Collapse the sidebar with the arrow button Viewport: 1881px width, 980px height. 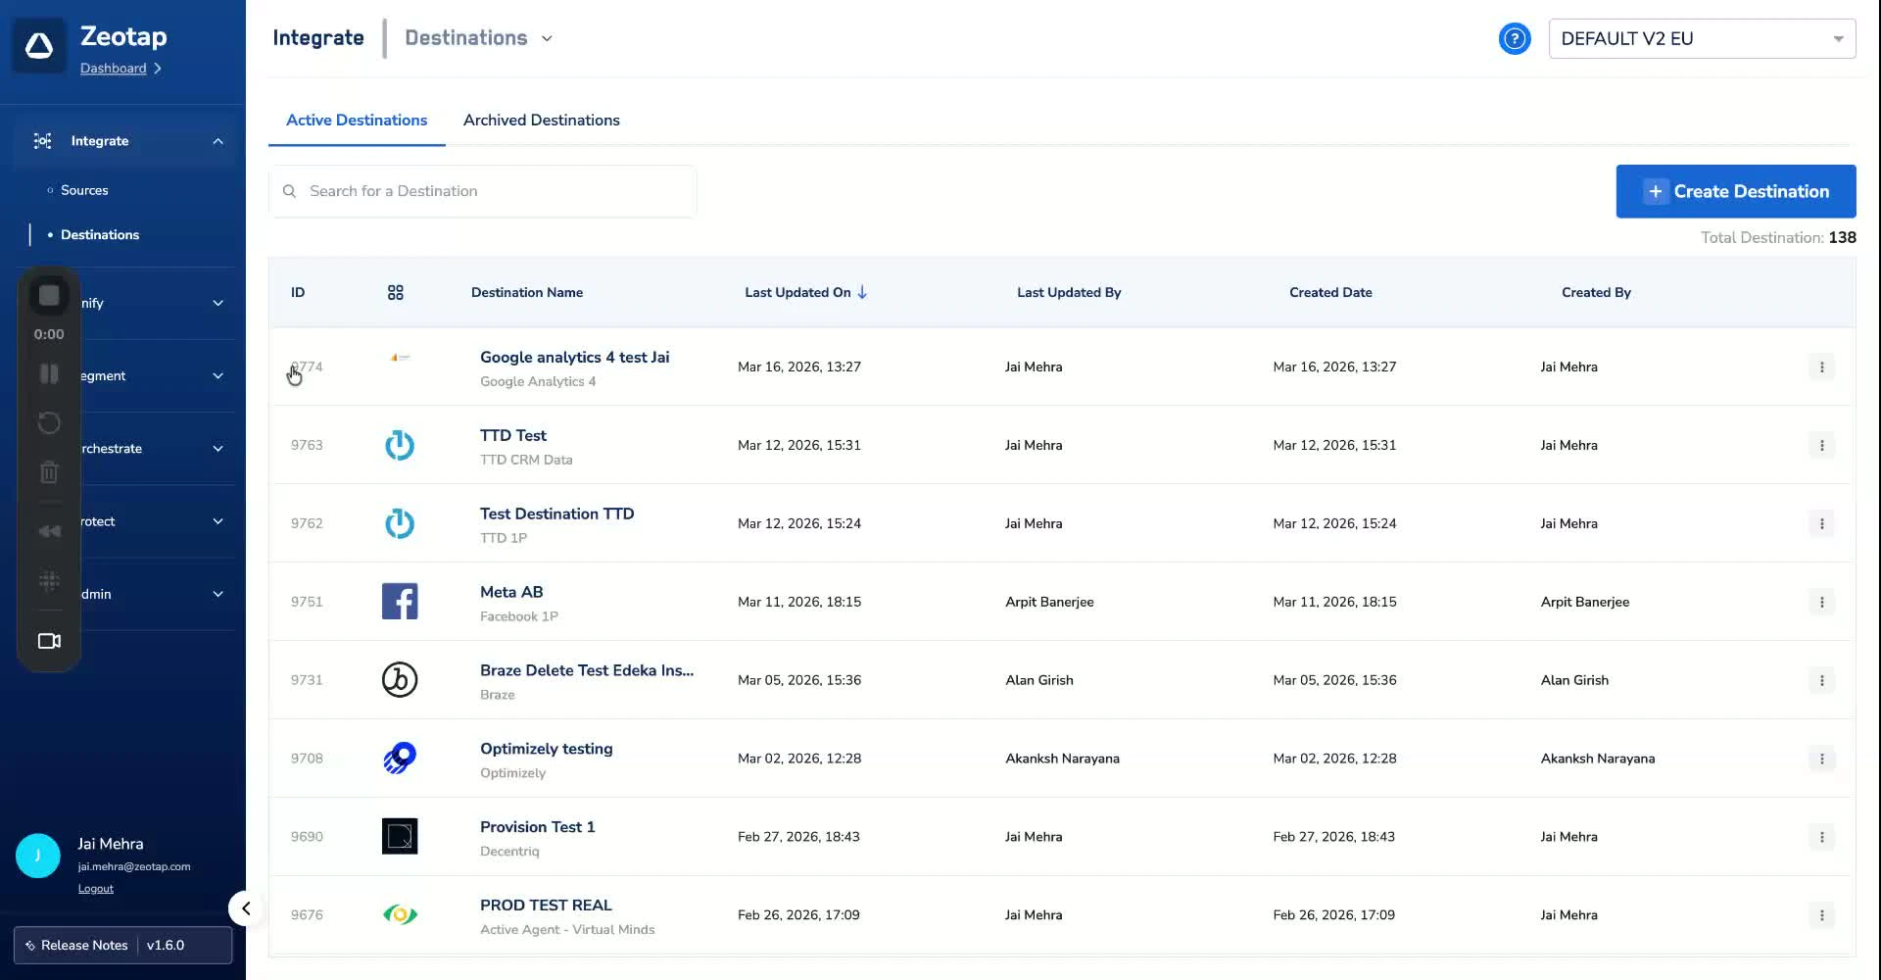pos(246,908)
